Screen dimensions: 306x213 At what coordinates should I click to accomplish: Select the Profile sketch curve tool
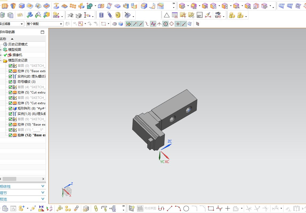(161, 208)
